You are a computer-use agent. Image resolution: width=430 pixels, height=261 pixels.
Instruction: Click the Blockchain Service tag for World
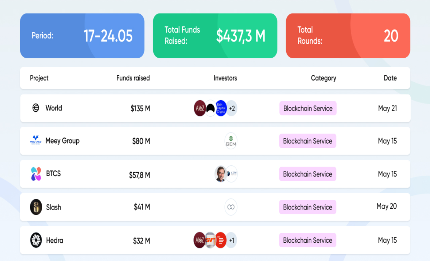click(308, 108)
